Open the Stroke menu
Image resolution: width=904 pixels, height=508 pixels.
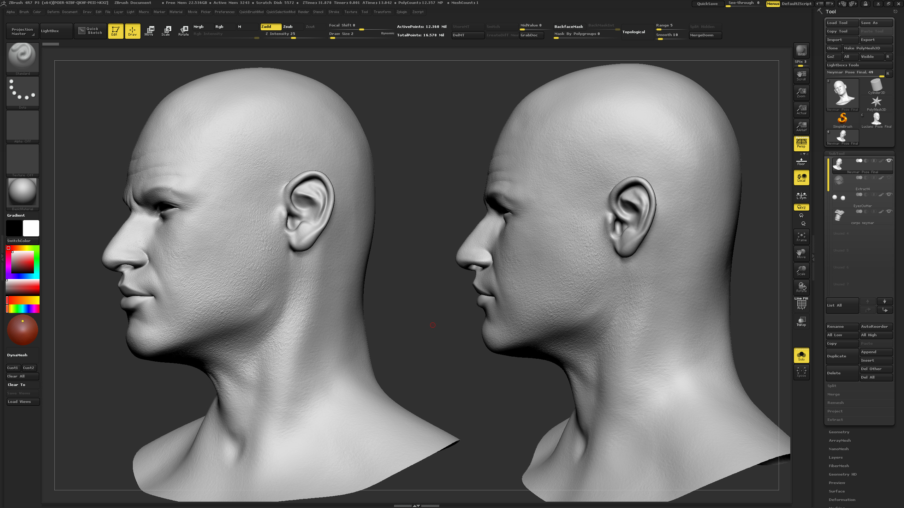334,12
